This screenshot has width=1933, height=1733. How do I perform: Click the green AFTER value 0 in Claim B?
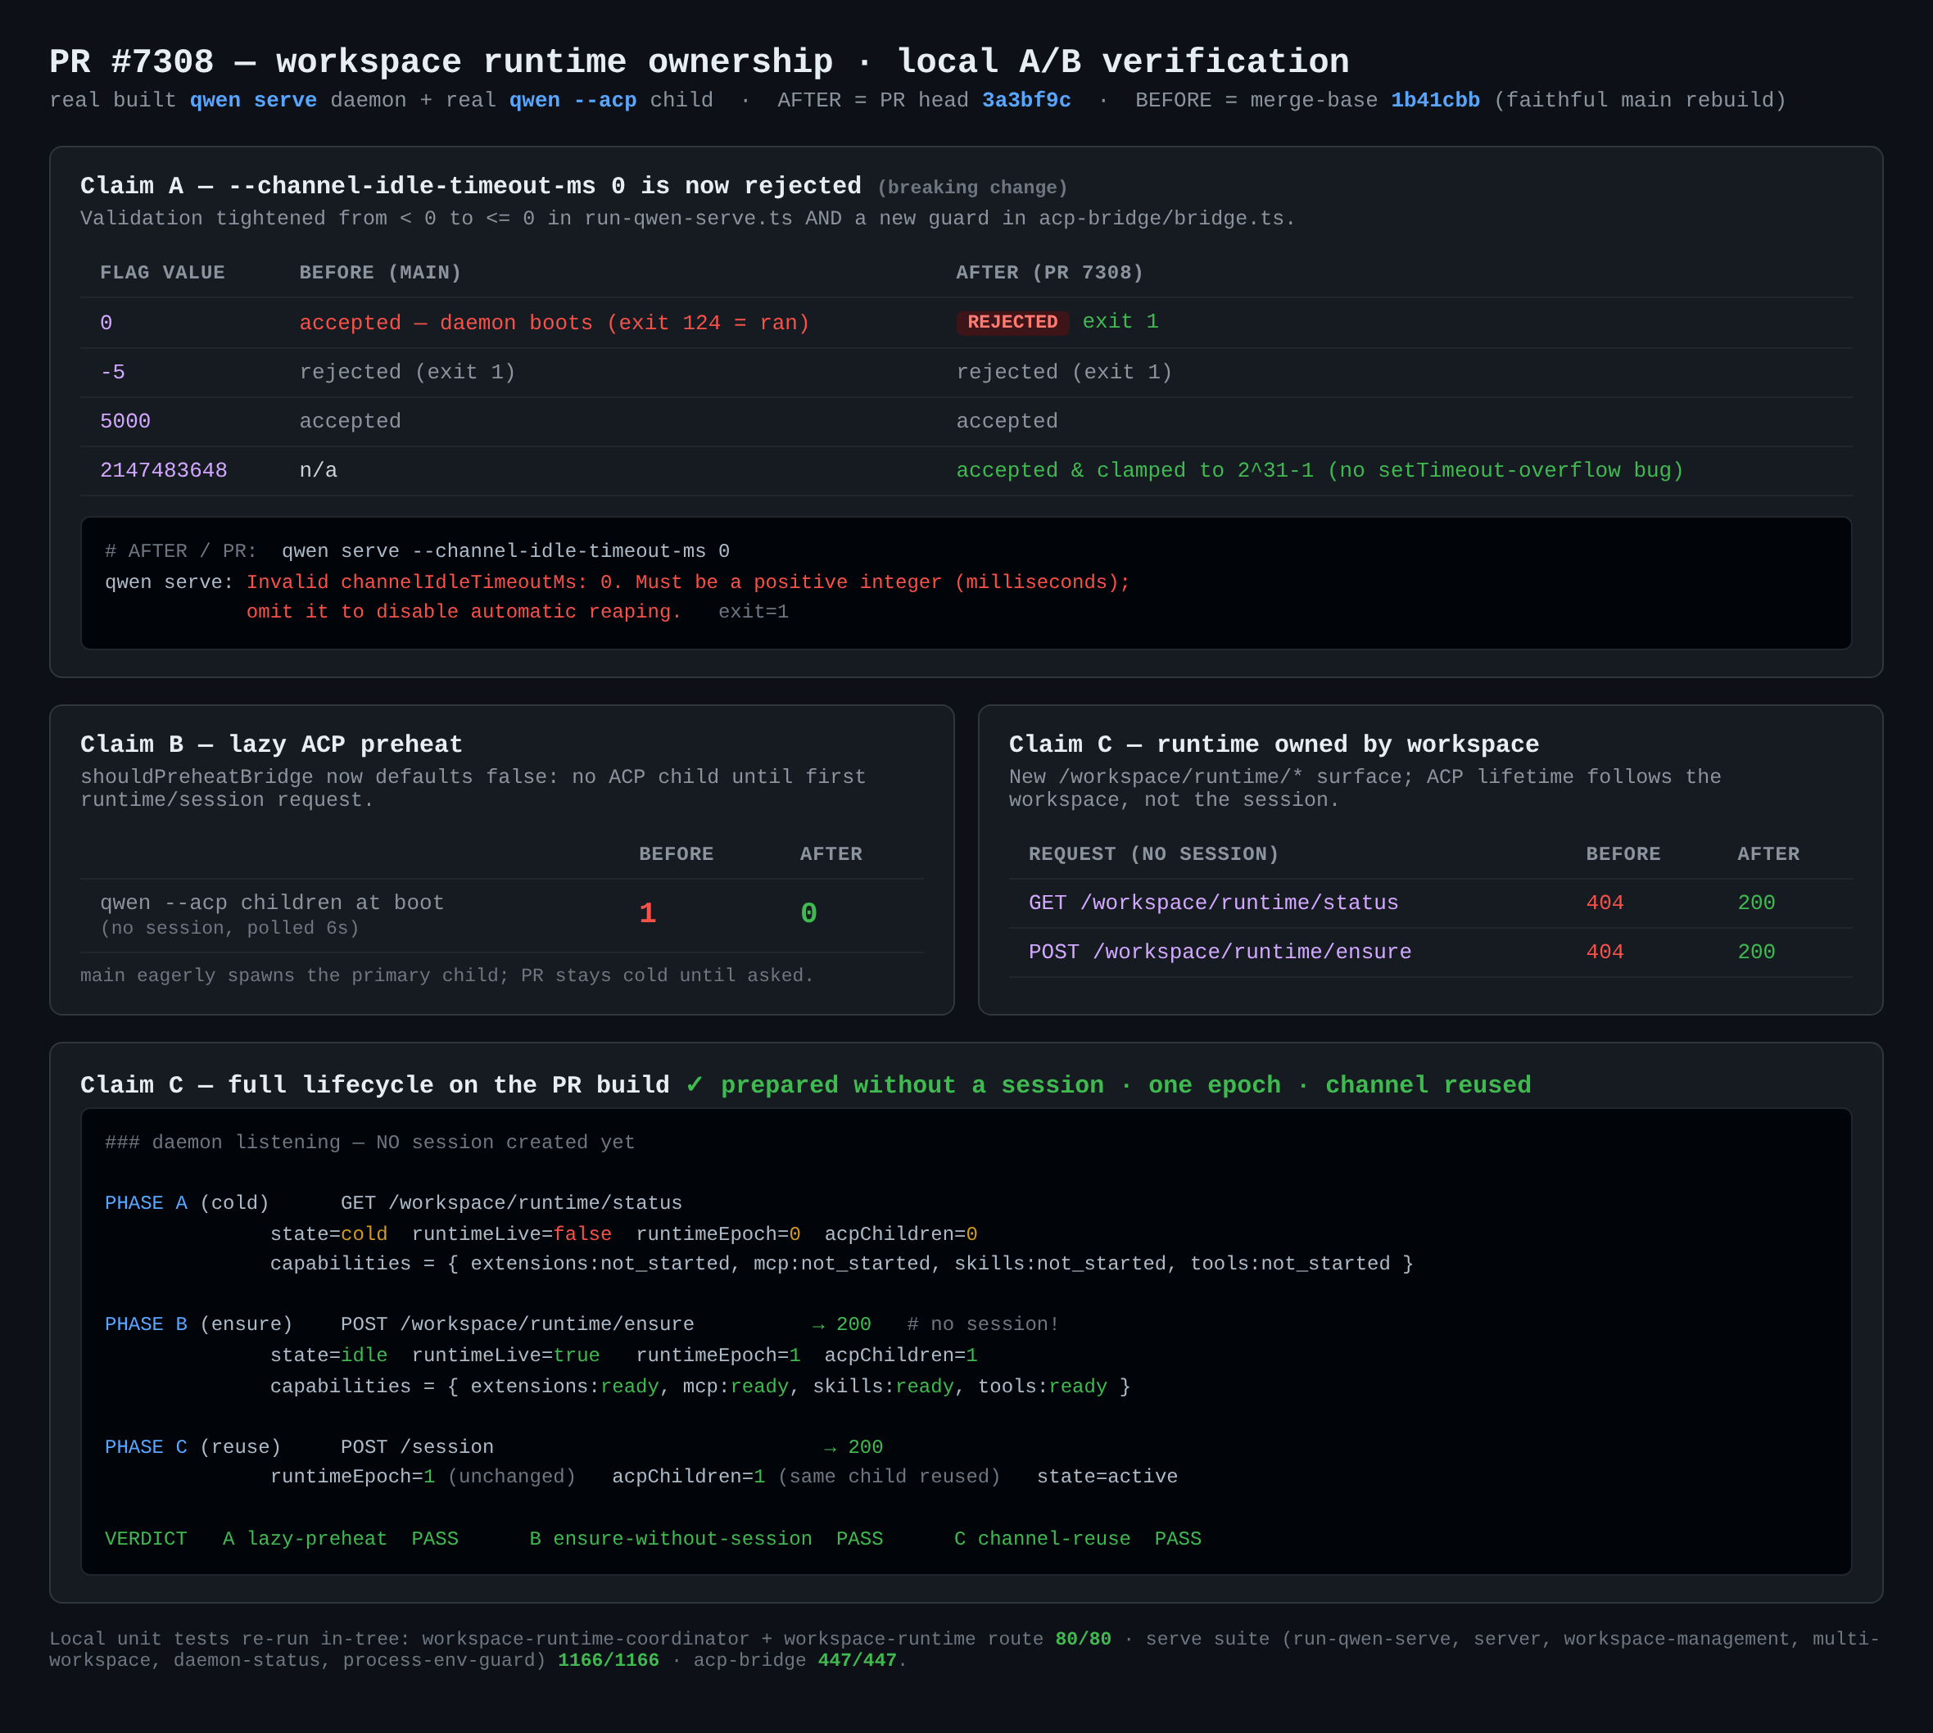[808, 914]
